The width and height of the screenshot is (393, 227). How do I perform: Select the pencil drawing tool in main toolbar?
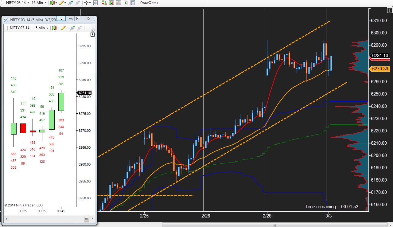61,3
